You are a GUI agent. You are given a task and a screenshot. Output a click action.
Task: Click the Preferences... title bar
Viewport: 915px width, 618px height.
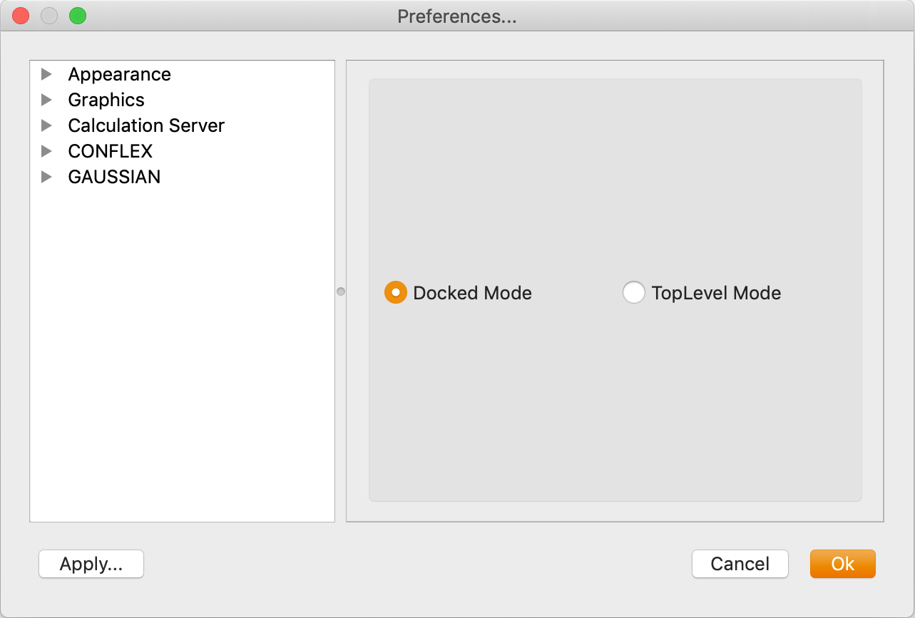456,16
